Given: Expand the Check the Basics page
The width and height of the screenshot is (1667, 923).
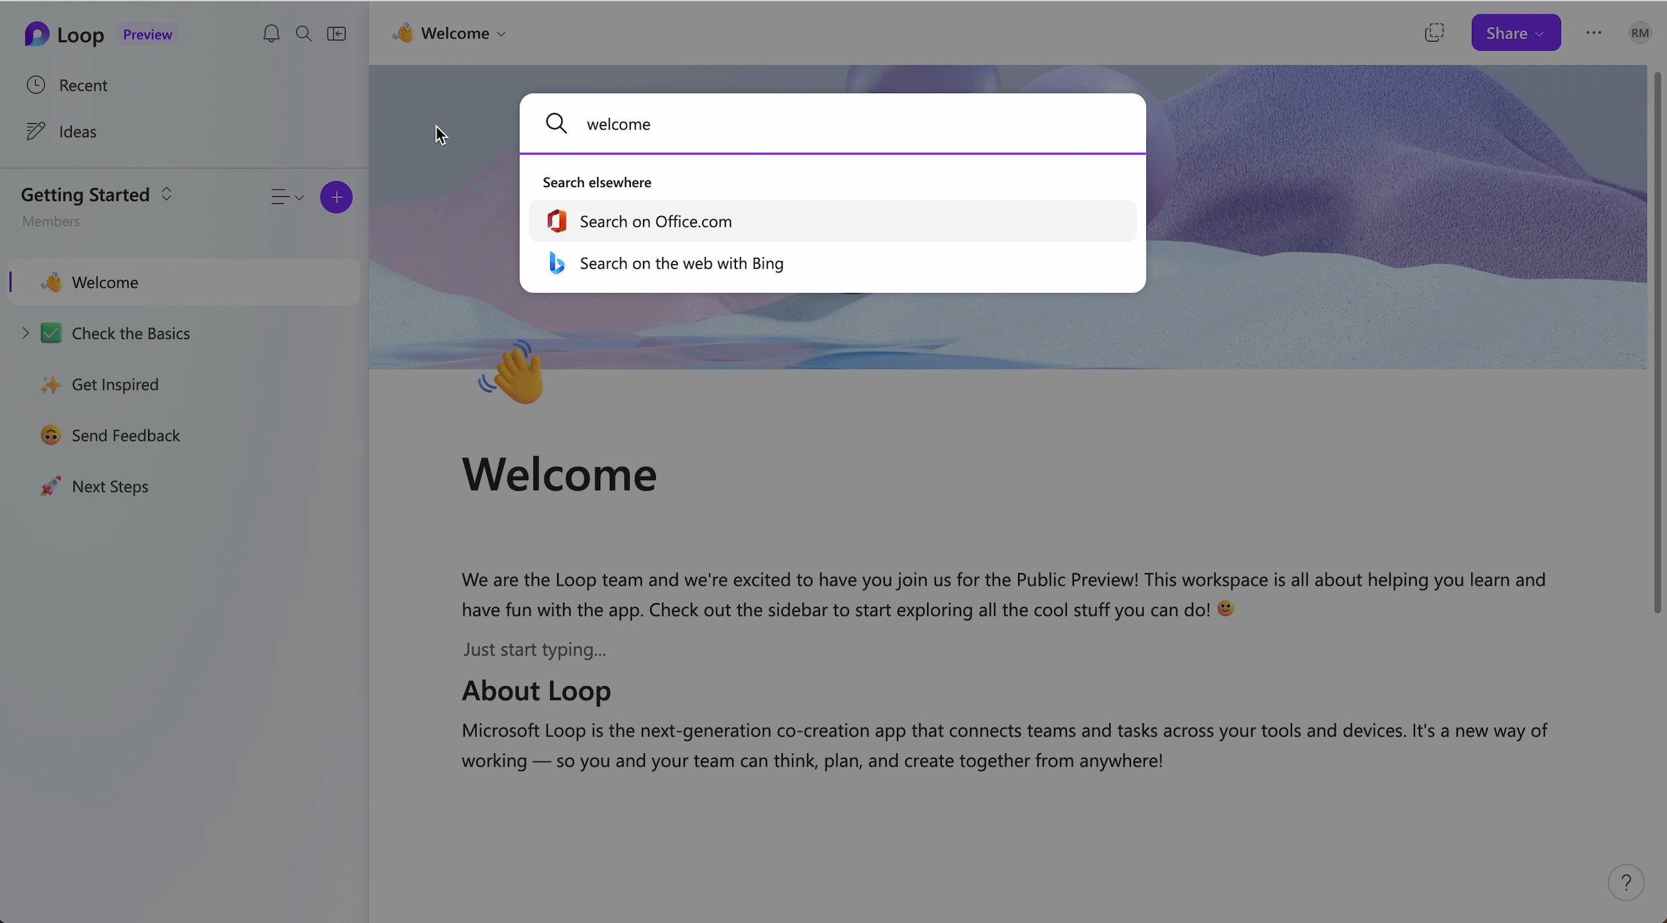Looking at the screenshot, I should (x=25, y=333).
